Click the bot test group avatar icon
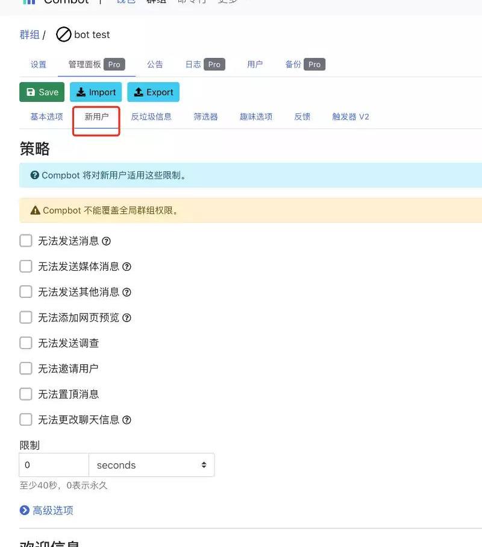Screen dimensions: 482x547 (x=63, y=35)
